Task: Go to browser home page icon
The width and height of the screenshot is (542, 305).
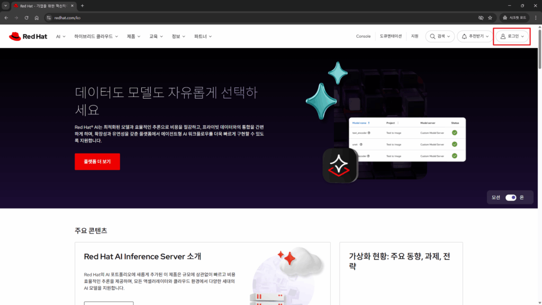Action: point(37,17)
